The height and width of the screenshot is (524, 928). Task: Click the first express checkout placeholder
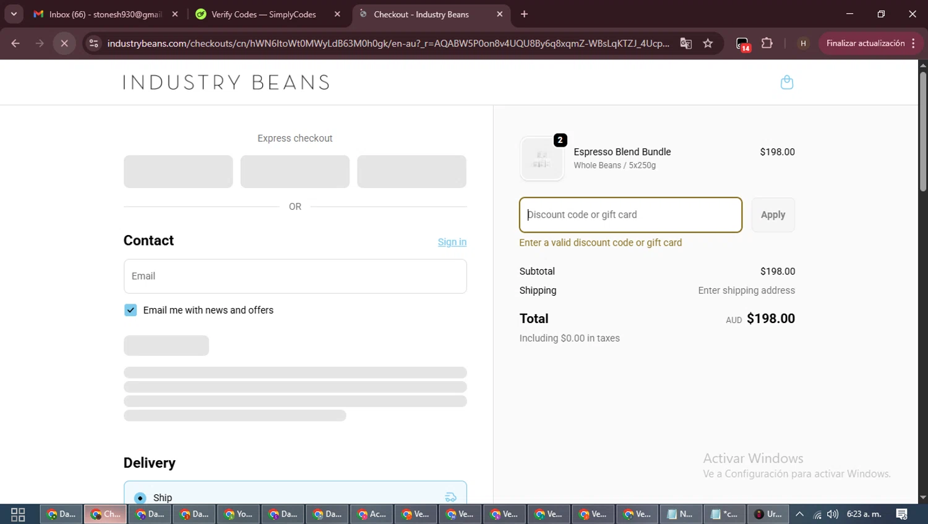click(178, 171)
